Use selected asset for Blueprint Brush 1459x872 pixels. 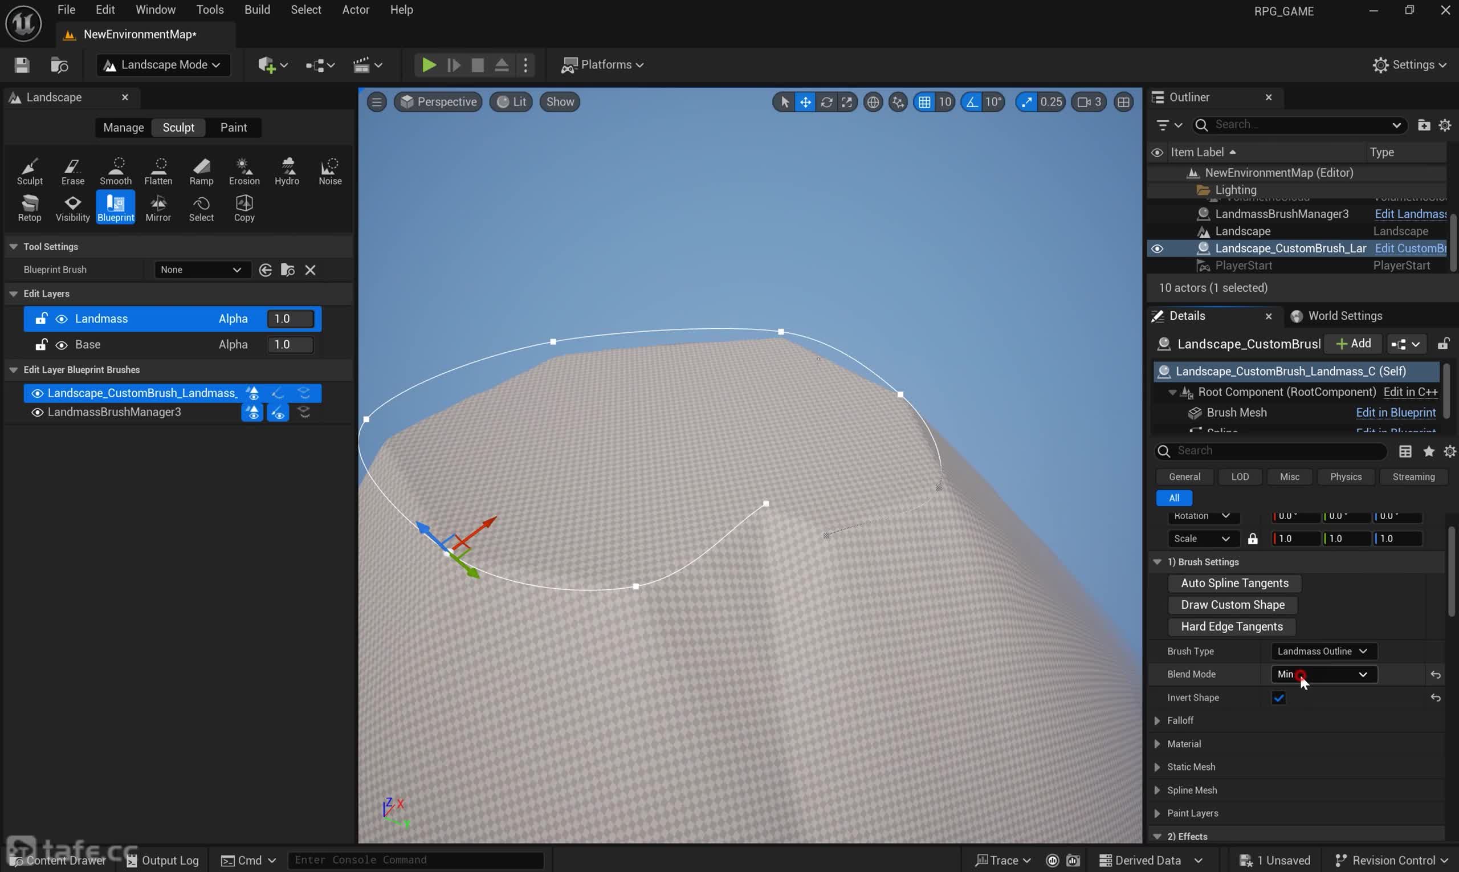point(266,270)
